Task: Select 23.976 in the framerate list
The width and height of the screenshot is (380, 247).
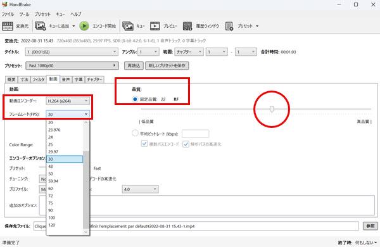Action: [65, 130]
